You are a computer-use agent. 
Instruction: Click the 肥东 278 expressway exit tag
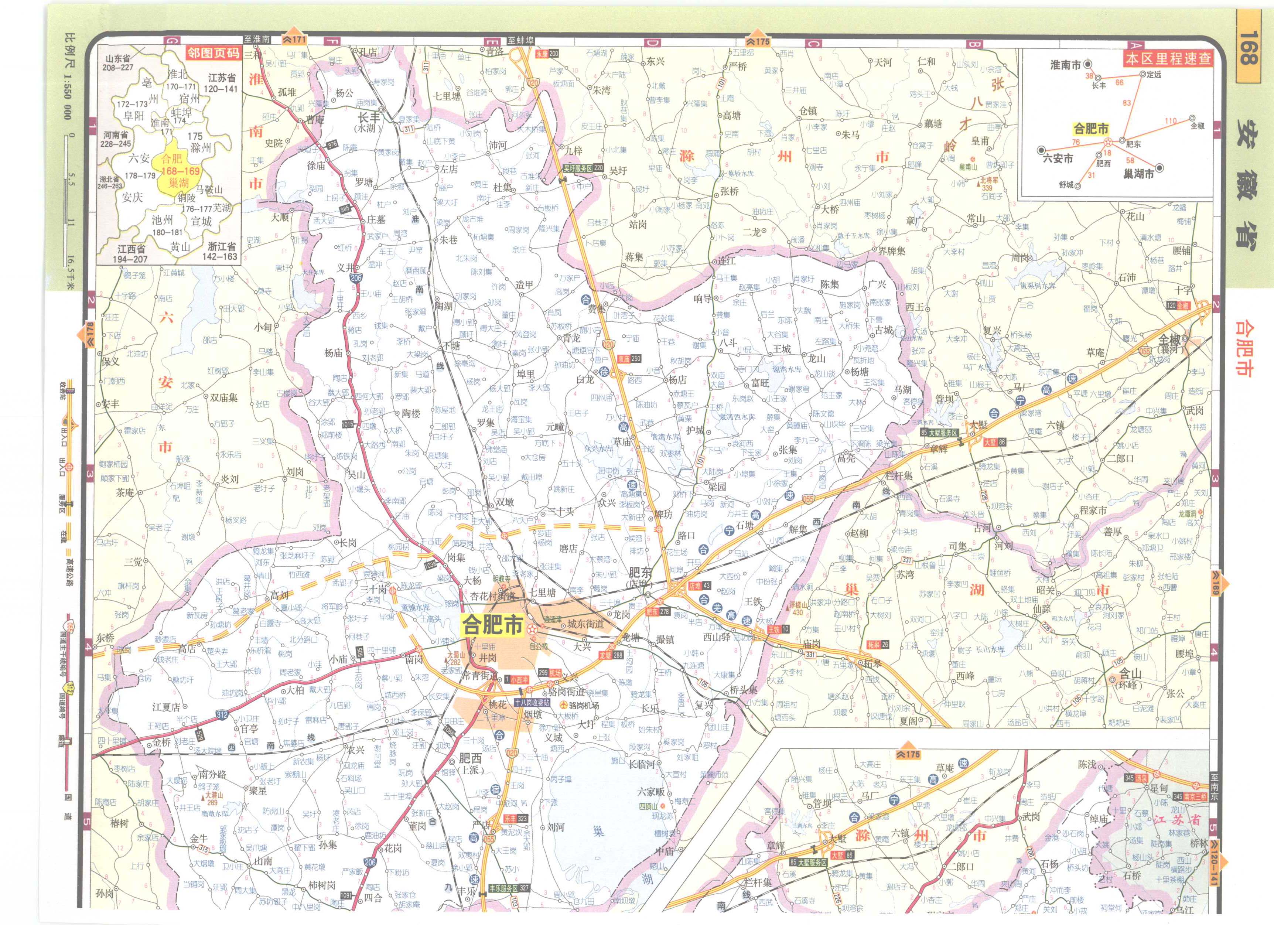coord(658,612)
